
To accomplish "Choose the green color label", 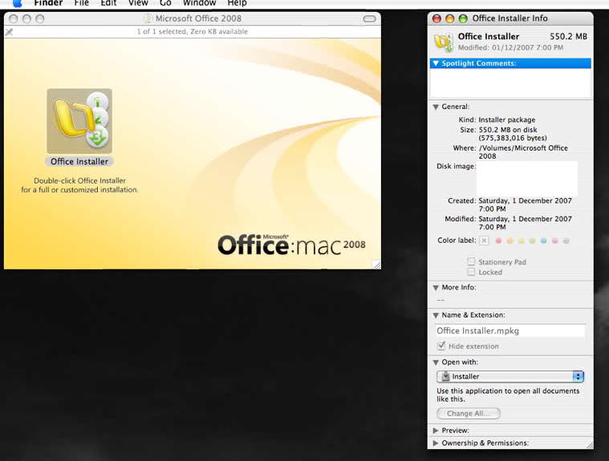I will (533, 241).
